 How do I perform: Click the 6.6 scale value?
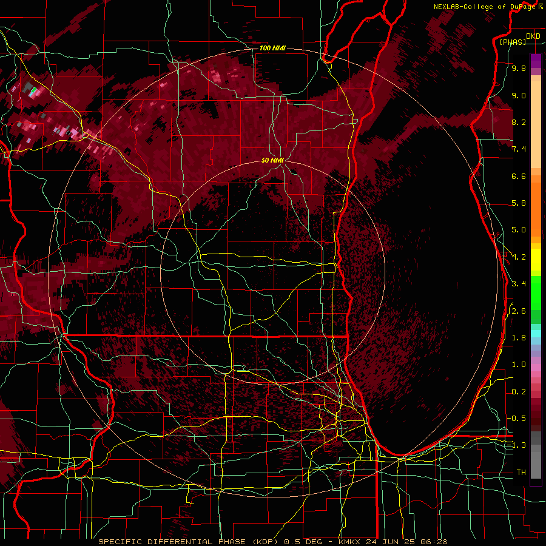pos(519,176)
